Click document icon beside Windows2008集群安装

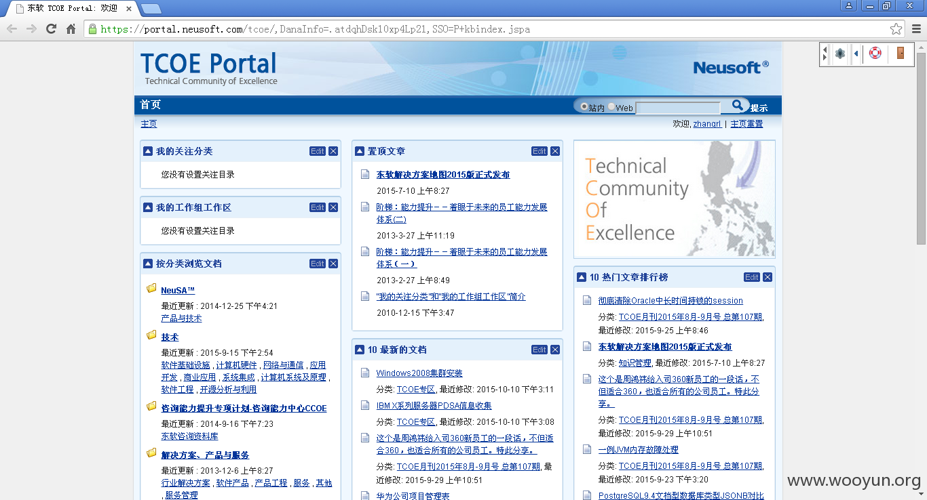tap(365, 373)
